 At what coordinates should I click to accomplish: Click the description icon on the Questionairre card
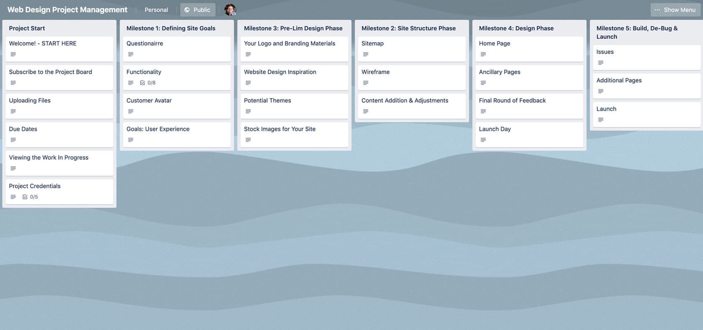point(131,54)
